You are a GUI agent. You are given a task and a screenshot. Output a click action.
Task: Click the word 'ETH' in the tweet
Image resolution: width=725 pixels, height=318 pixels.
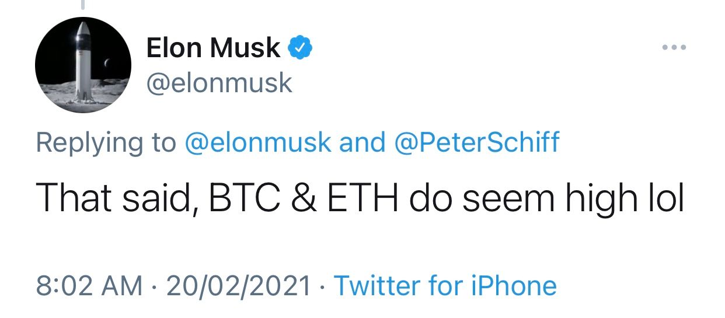(360, 198)
